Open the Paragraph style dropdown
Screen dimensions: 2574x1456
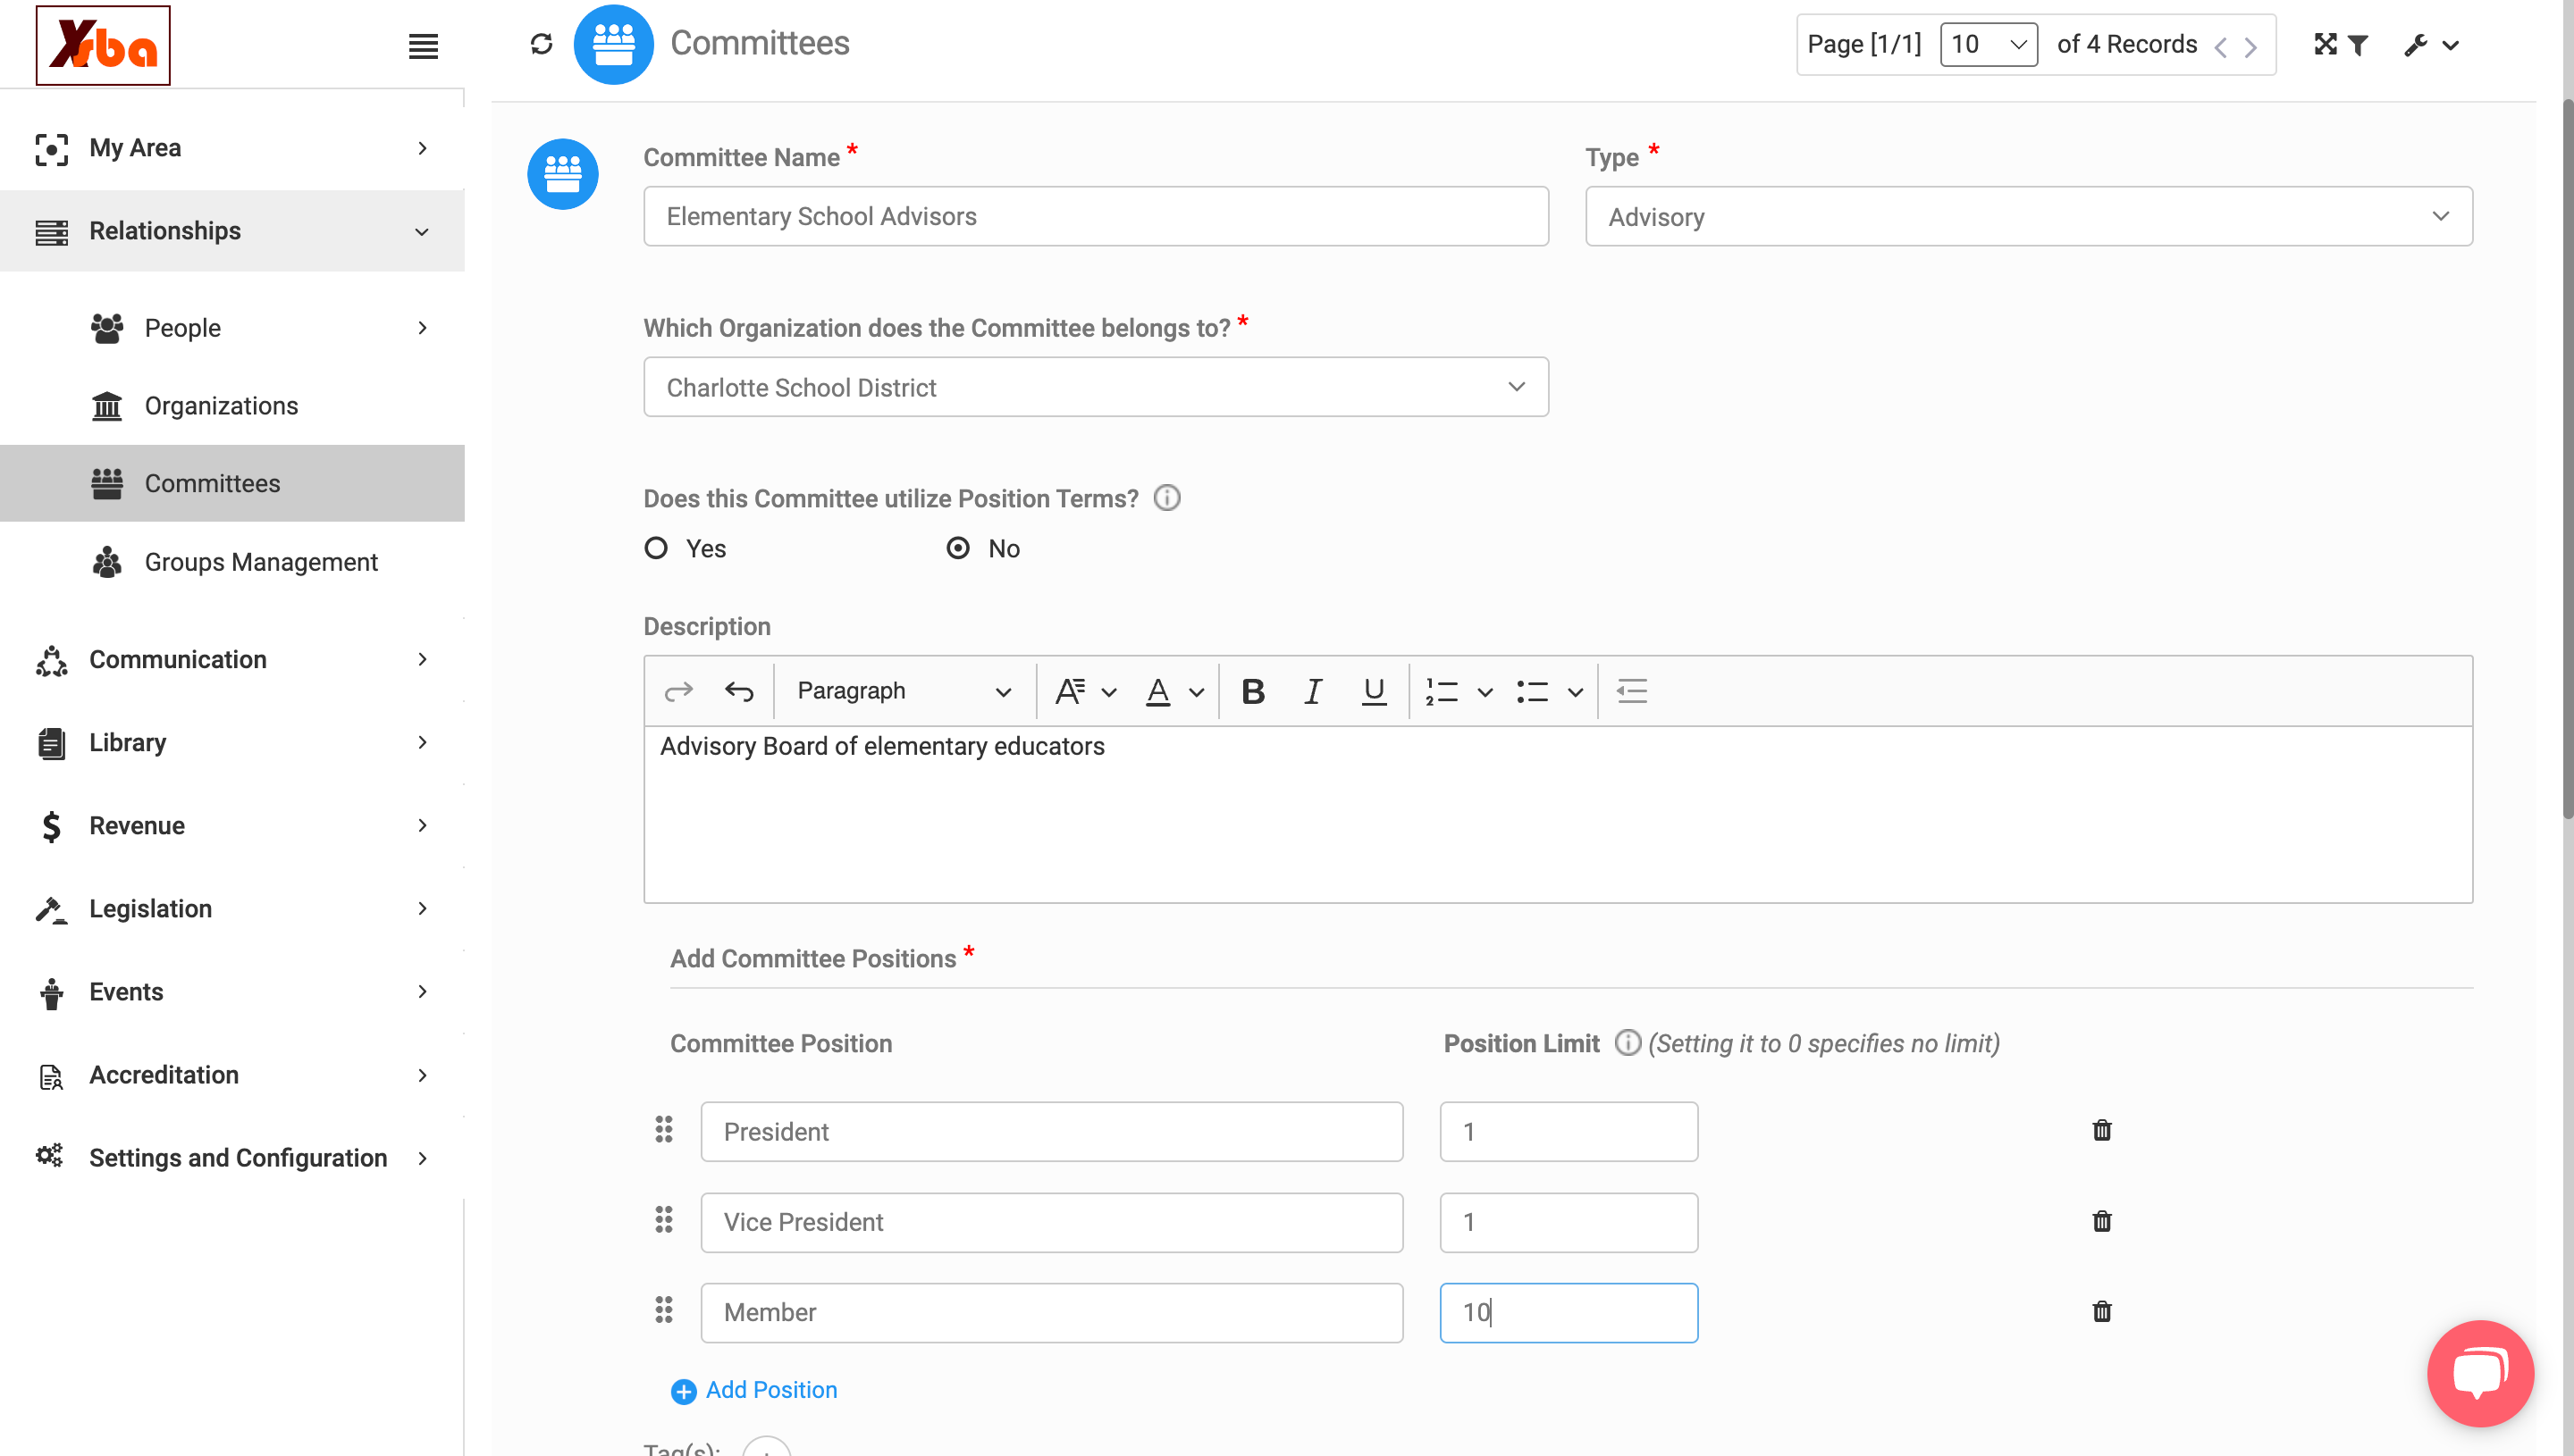(904, 691)
